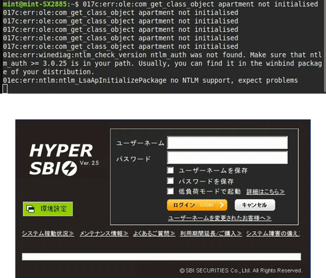326x278 pixels.
Task: Open ユーザーネームを変更されたお客様へ link
Action: point(220,218)
